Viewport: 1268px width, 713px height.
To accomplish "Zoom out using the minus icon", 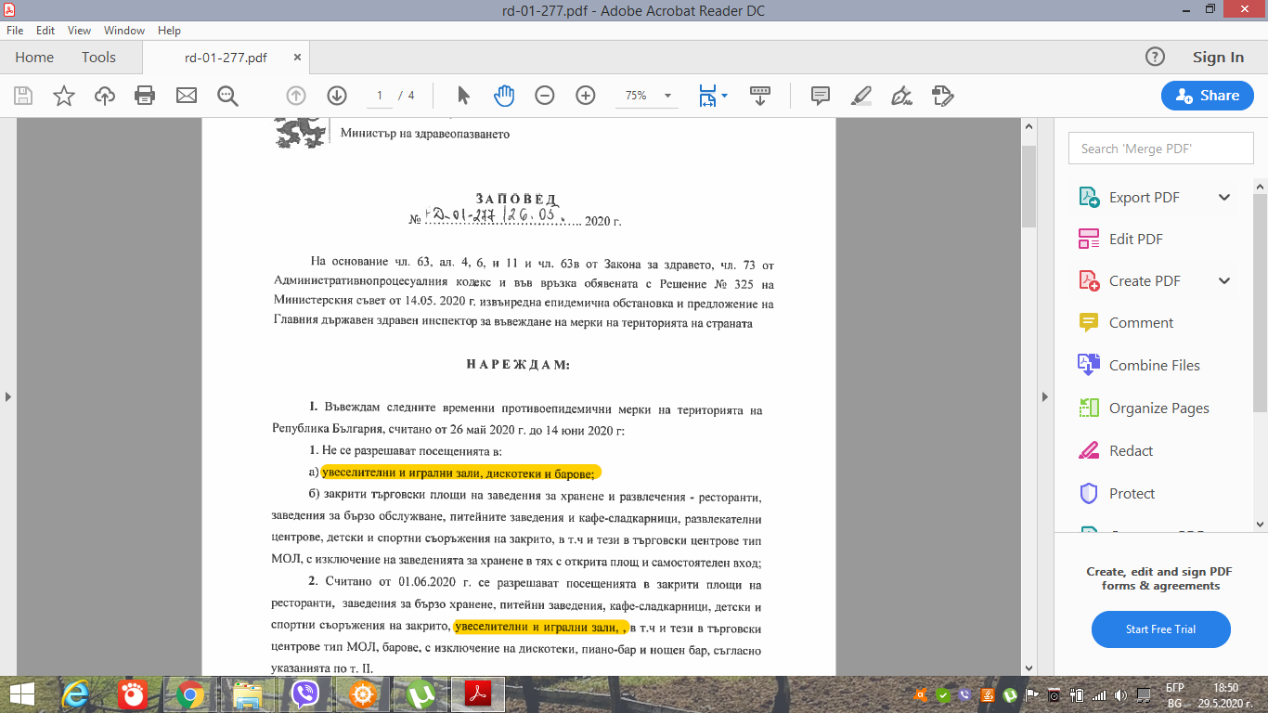I will pos(545,96).
